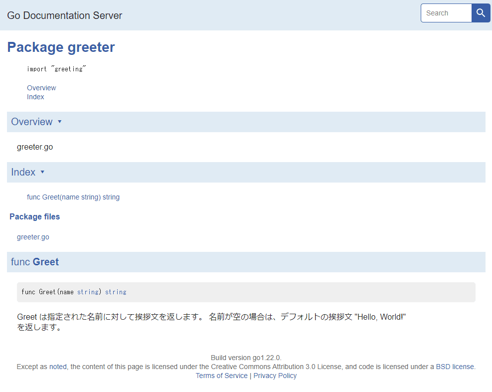Open greeter.go under Package files
This screenshot has width=492, height=392.
coord(33,237)
